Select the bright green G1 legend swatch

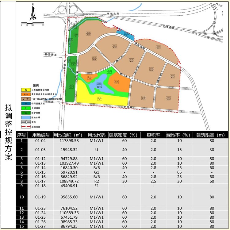click(26, 108)
